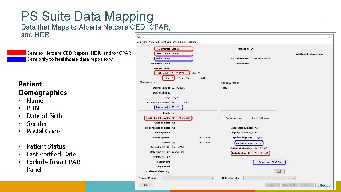The width and height of the screenshot is (341, 192).
Task: Open the Flags menu
Action: 183,42
